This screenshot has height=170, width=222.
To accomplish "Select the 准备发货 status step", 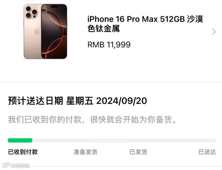I will pos(85,152).
